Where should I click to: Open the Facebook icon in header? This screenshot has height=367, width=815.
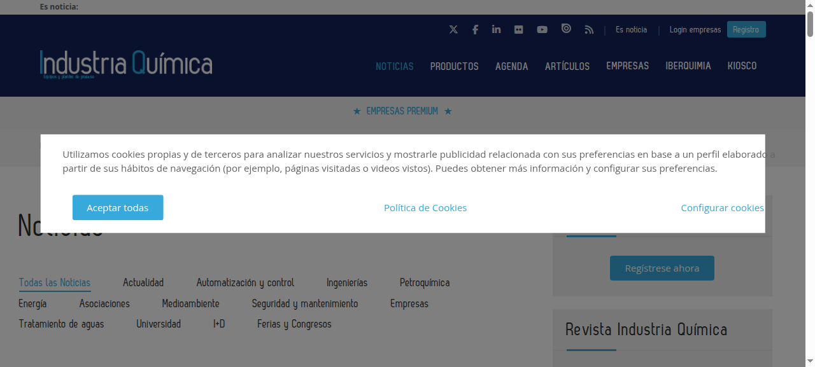(475, 30)
